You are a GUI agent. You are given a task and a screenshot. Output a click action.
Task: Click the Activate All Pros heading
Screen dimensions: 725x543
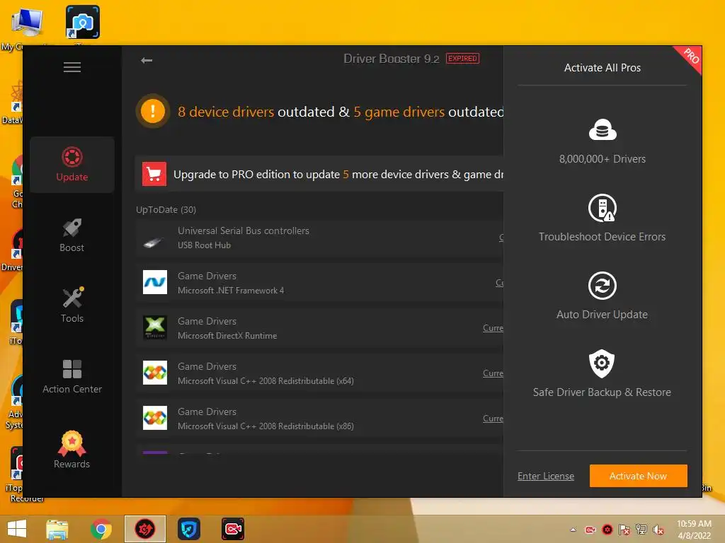click(602, 68)
